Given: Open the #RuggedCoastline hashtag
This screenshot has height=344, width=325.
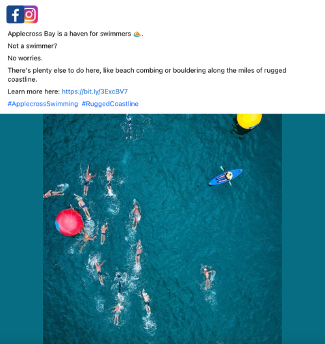Looking at the screenshot, I should 110,104.
